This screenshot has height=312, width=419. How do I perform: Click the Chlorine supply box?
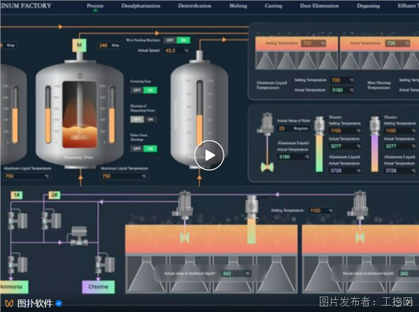(98, 287)
